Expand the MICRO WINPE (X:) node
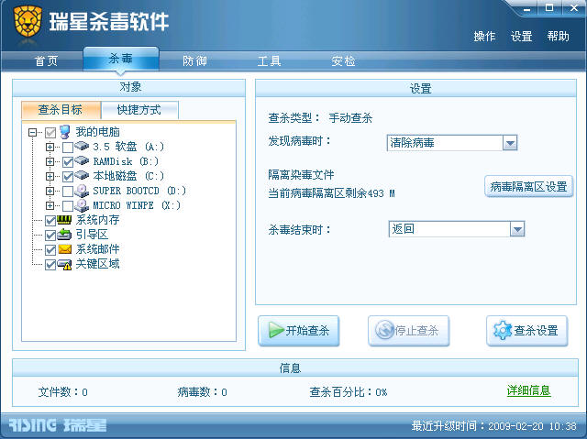This screenshot has height=439, width=587. tap(50, 205)
